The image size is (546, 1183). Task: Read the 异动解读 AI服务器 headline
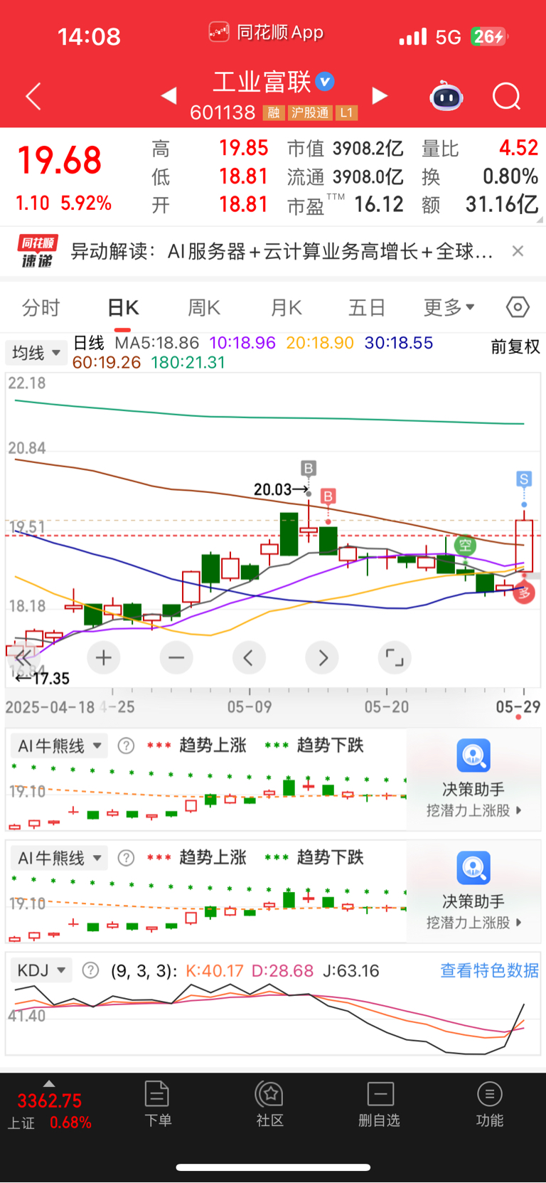click(282, 251)
